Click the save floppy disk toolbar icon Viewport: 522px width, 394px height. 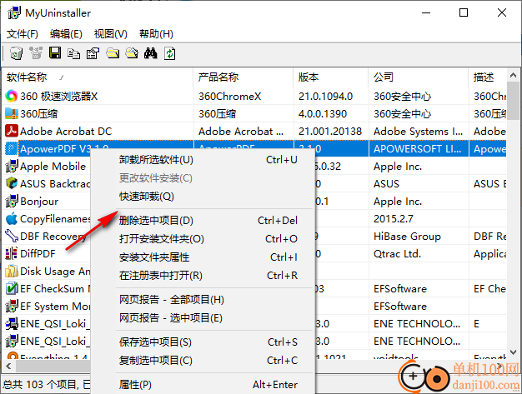(55, 53)
